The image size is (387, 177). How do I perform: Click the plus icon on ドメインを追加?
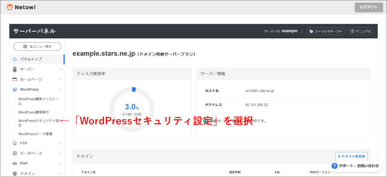click(339, 156)
